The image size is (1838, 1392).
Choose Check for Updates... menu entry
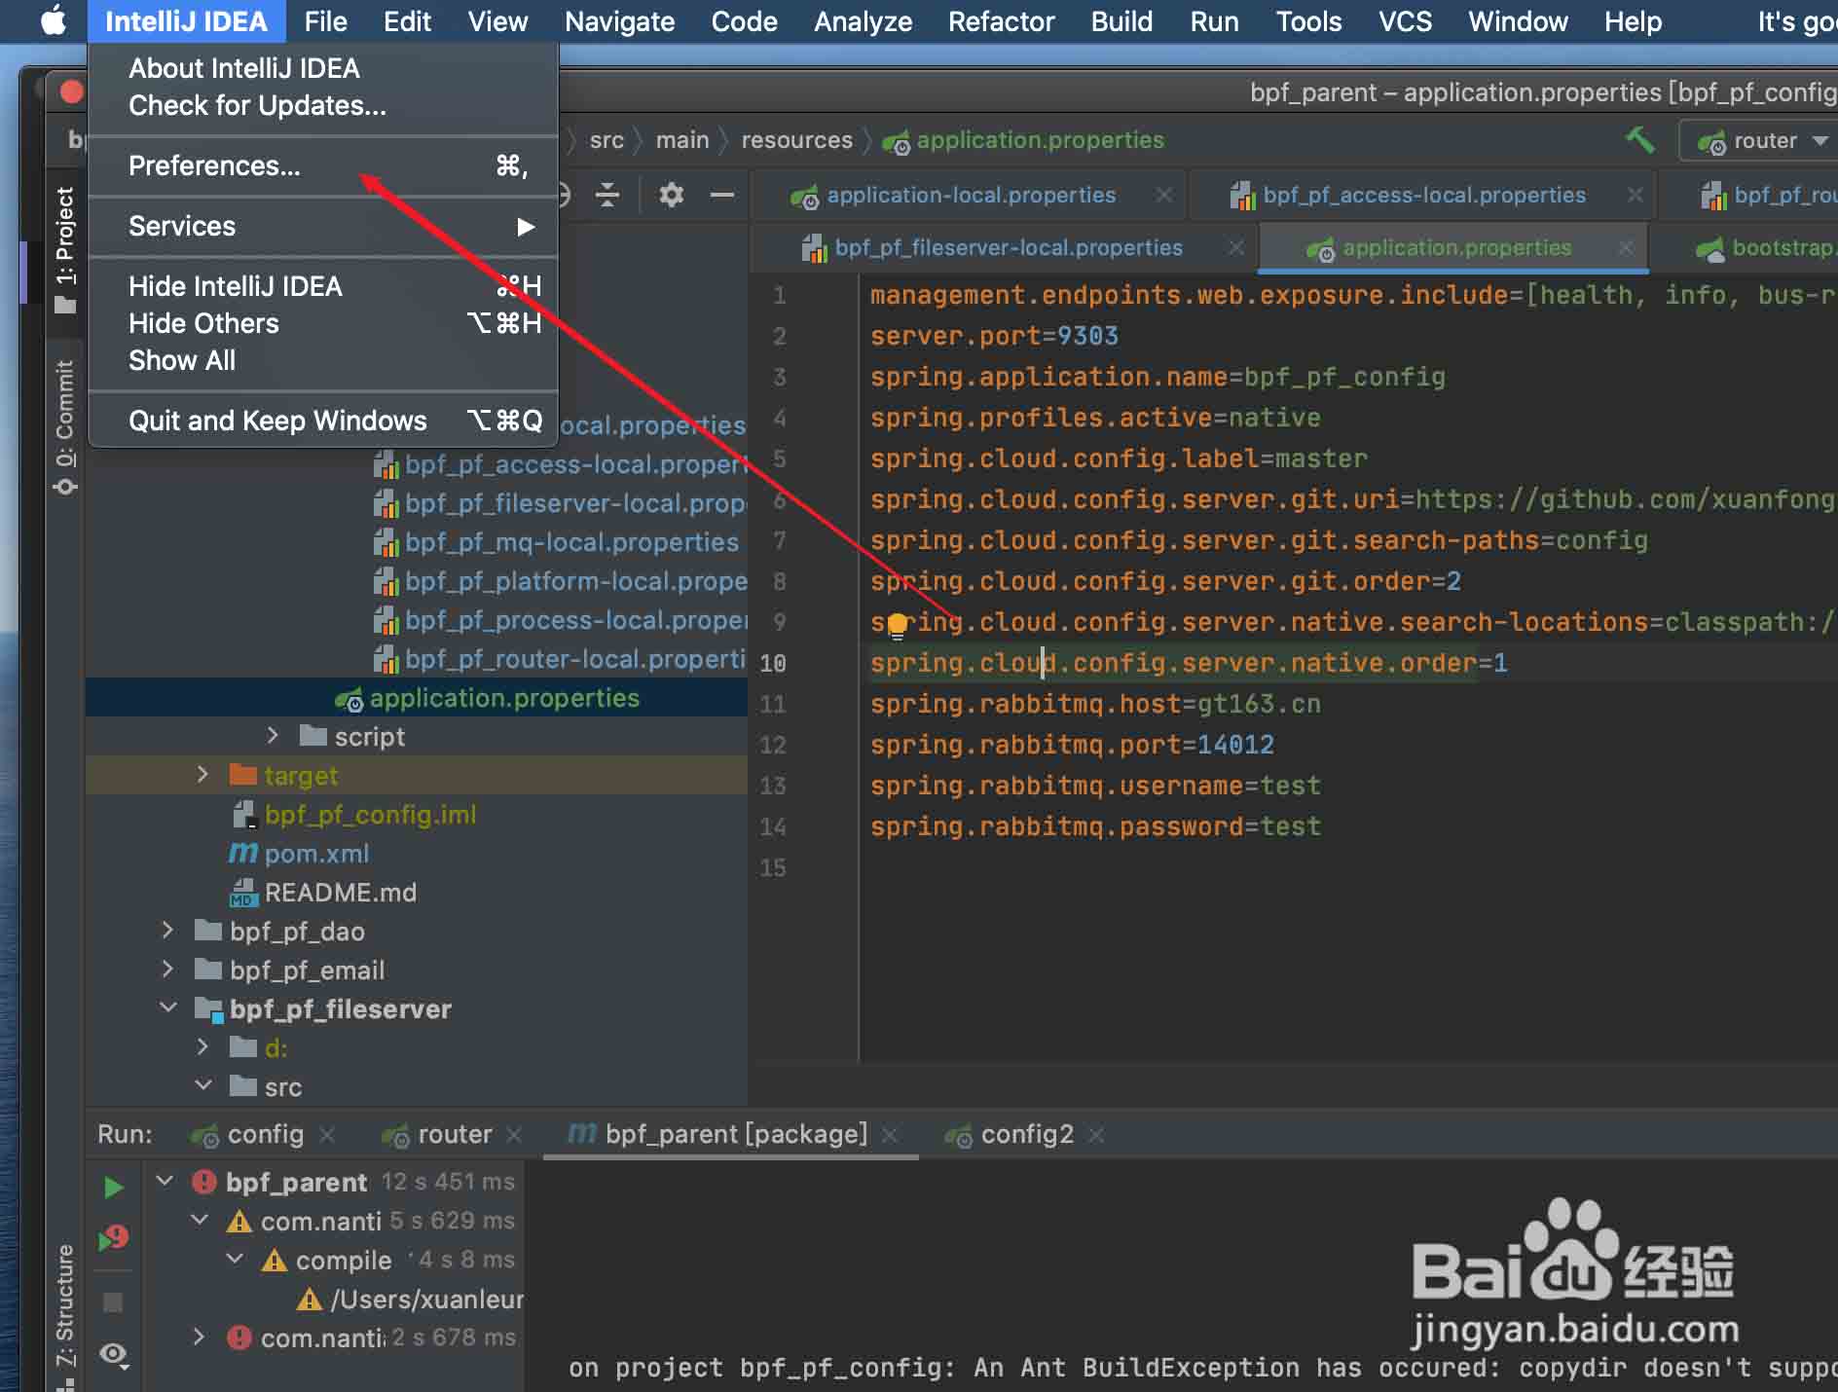point(257,106)
